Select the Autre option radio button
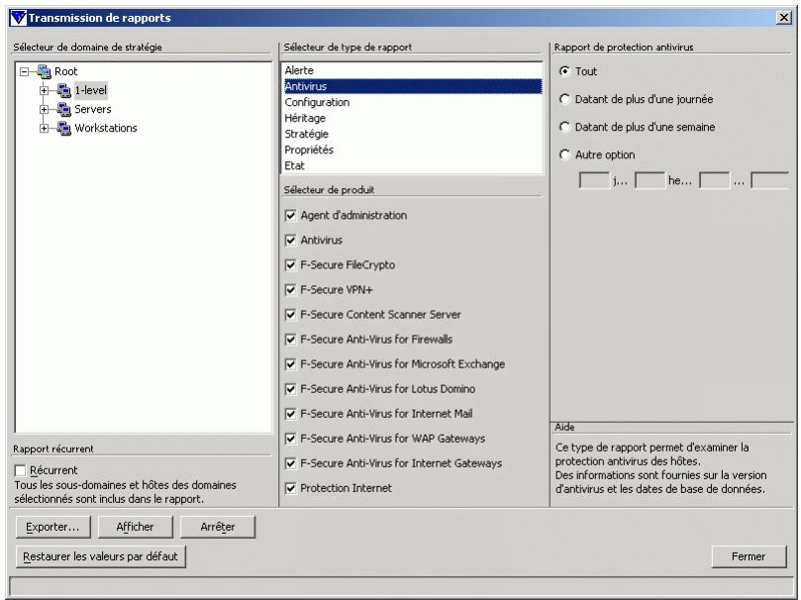 pos(564,154)
